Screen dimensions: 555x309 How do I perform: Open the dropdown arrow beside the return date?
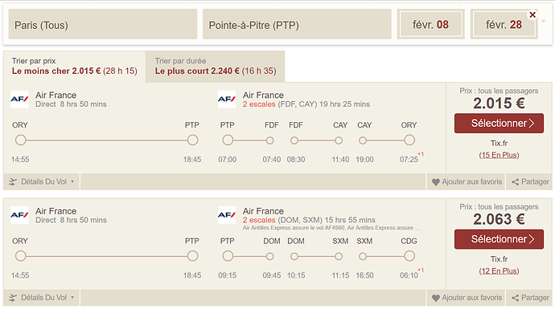pos(544,21)
